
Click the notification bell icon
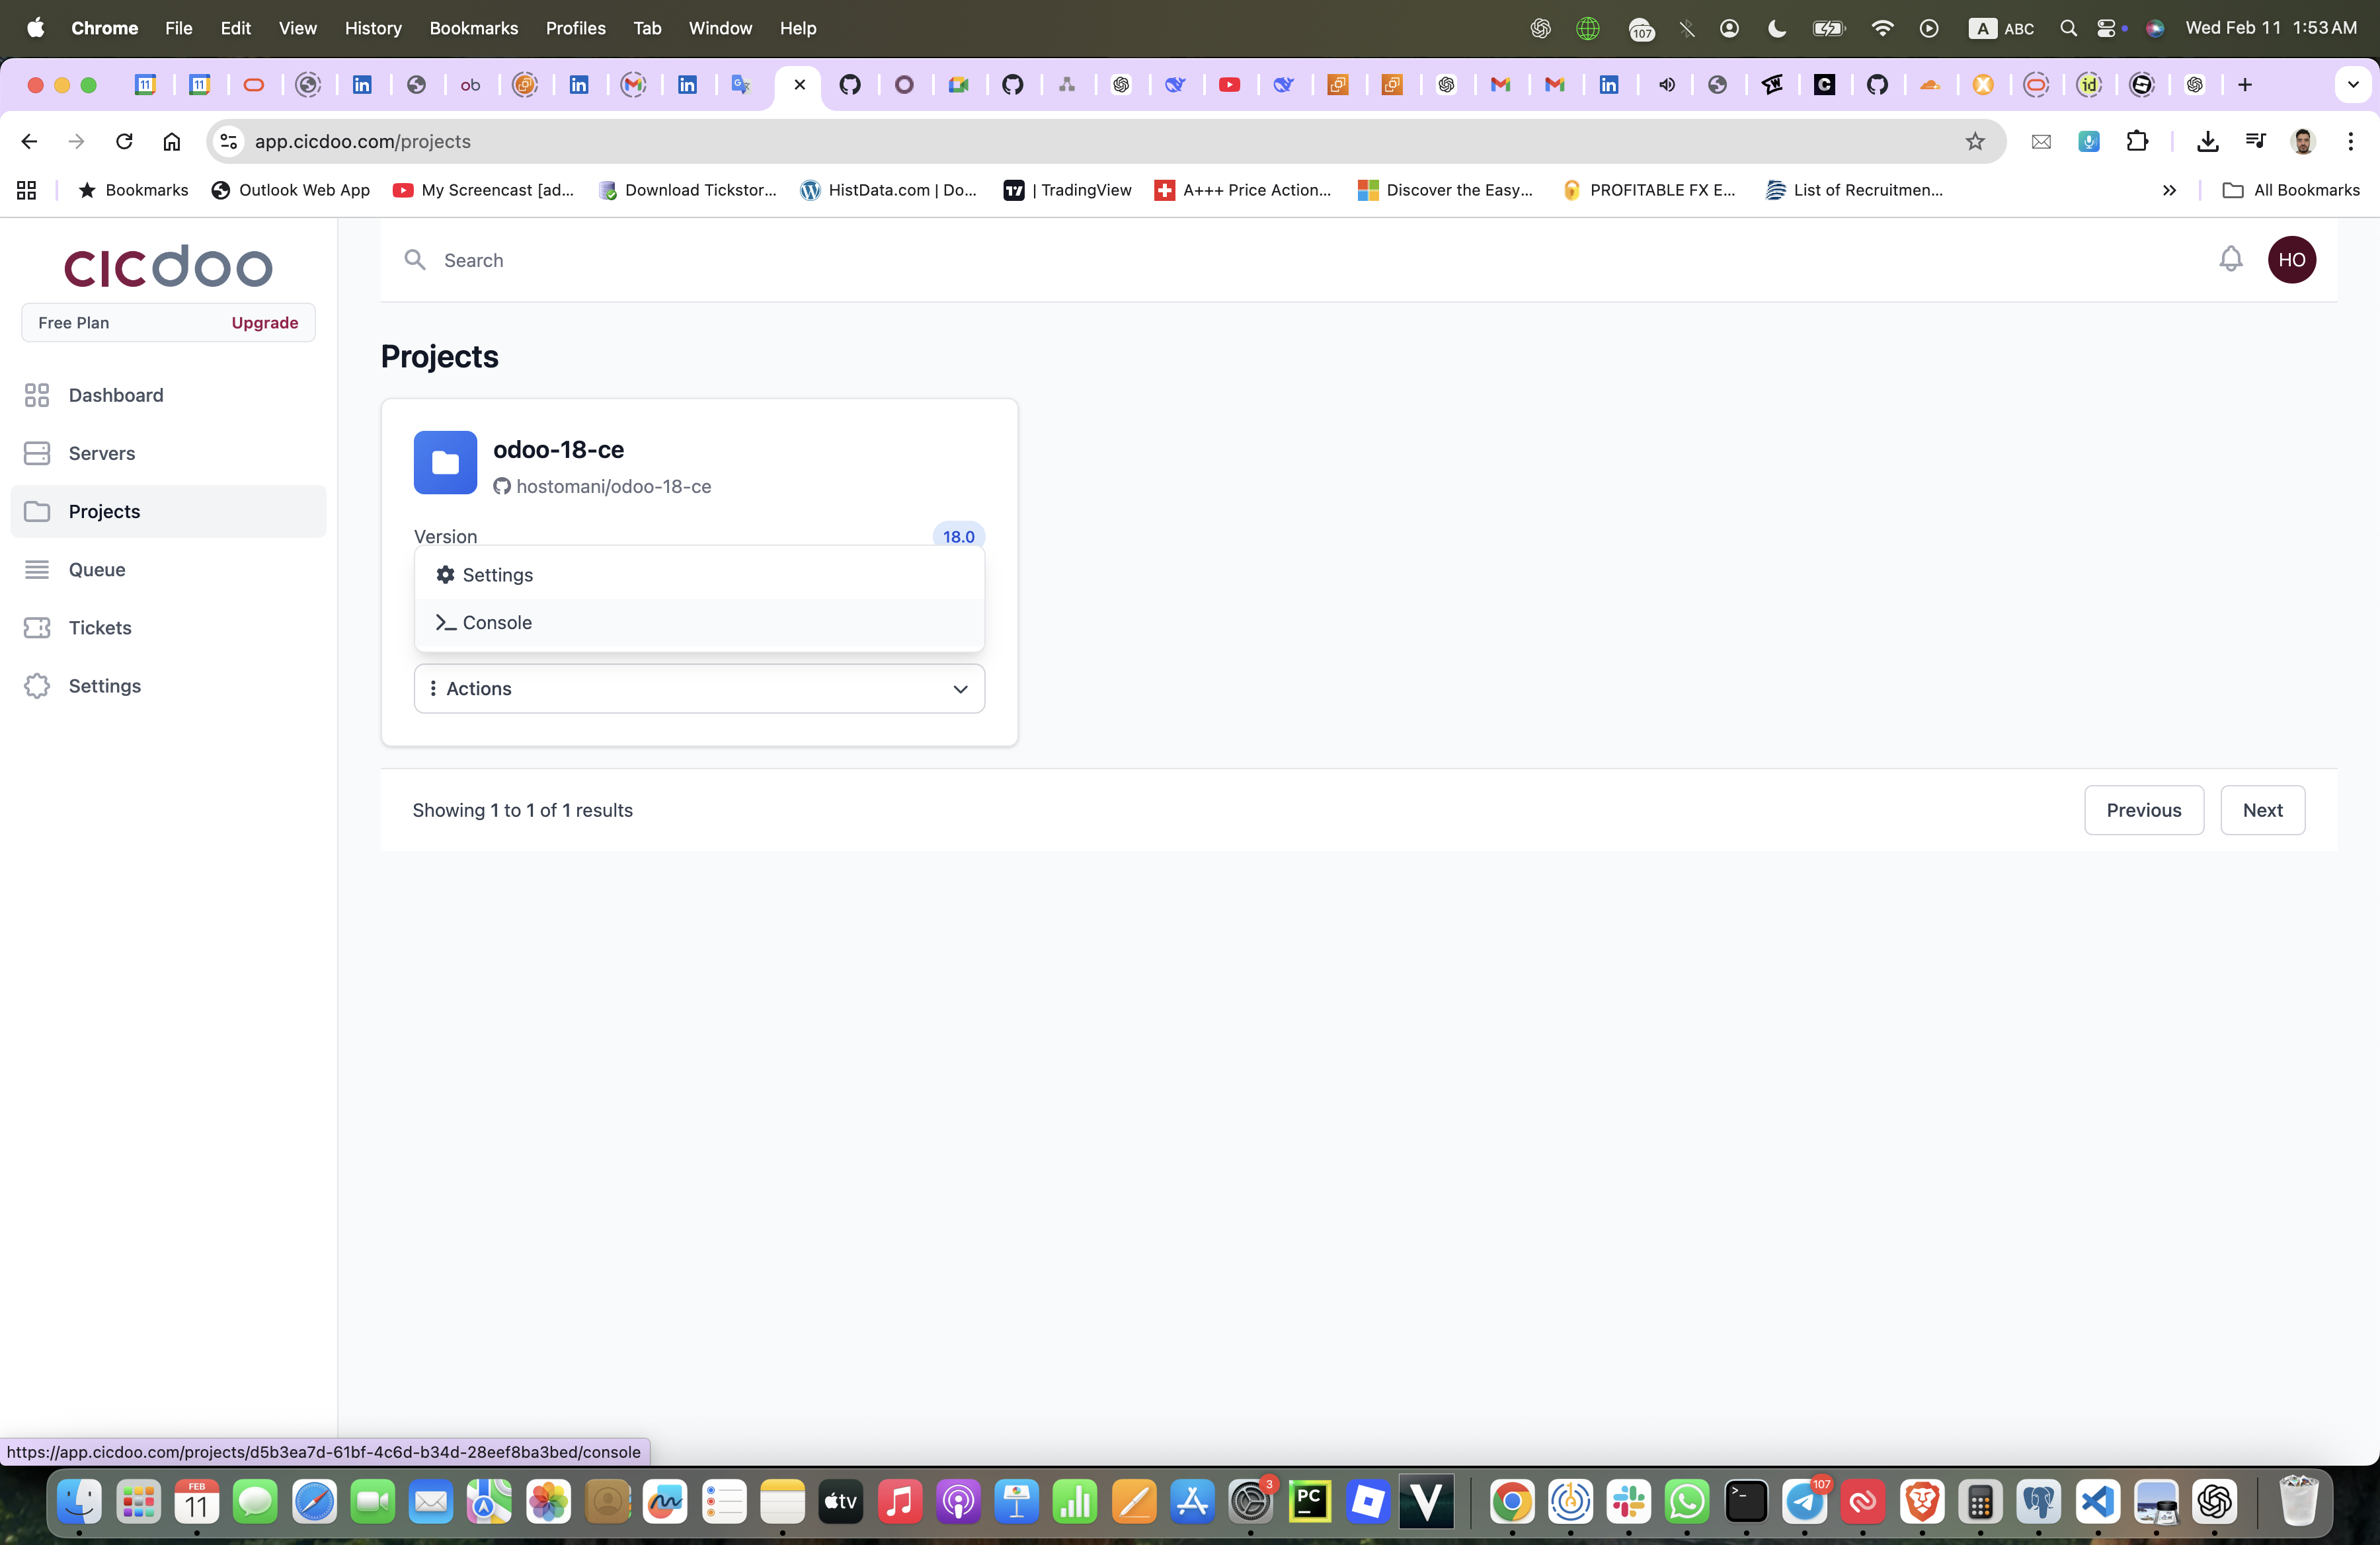tap(2230, 260)
